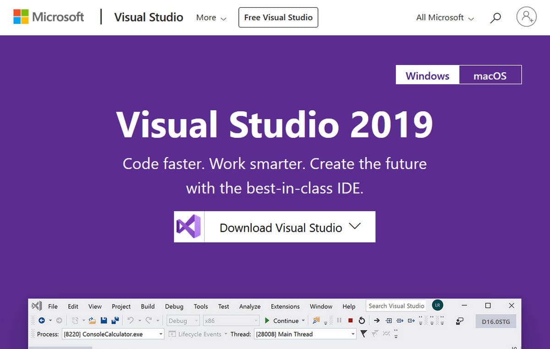Screen dimensions: 550x349
Task: Click the green Continue debug button
Action: 281,321
